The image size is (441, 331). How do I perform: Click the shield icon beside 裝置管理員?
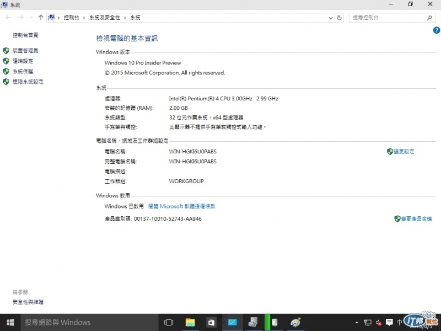pos(6,51)
